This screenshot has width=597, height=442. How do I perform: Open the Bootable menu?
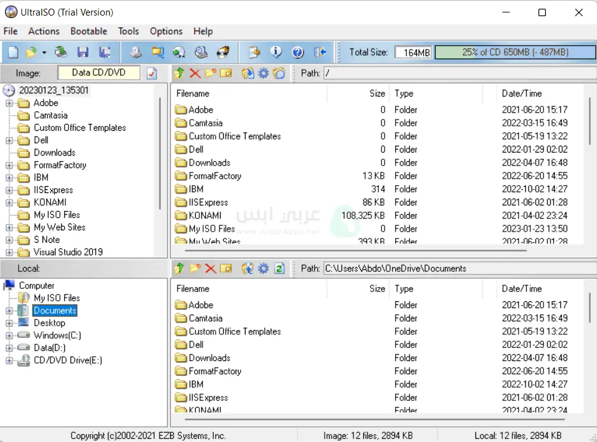(88, 31)
